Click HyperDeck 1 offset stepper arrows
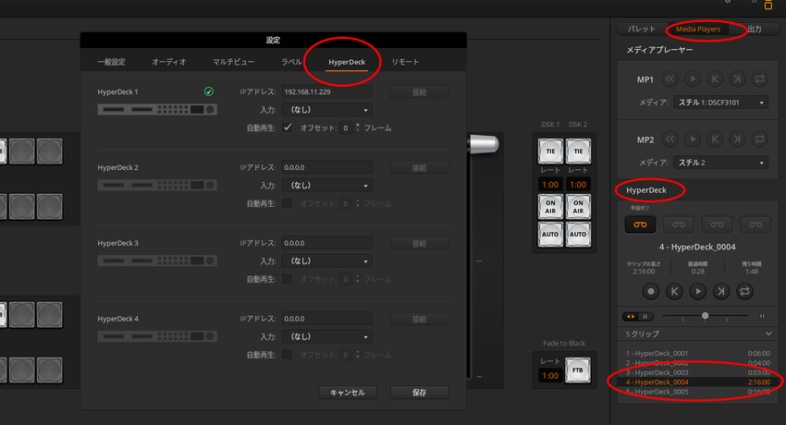The height and width of the screenshot is (425, 786). click(358, 127)
